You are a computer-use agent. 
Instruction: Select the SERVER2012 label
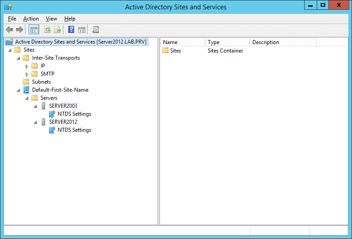tap(63, 122)
